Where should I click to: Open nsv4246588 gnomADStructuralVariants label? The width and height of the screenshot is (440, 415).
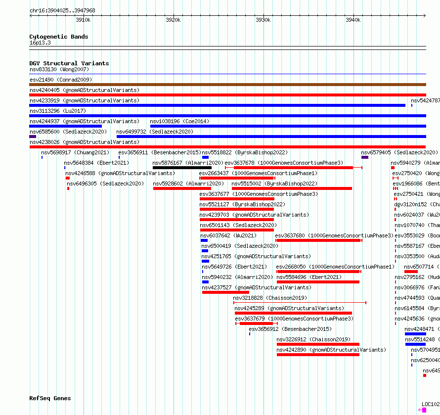click(120, 173)
